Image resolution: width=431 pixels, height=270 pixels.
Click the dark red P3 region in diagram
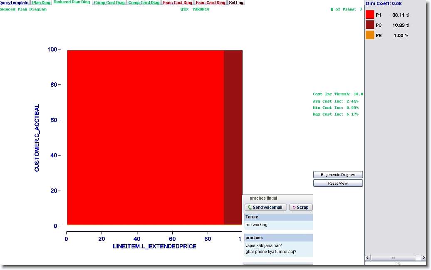pyautogui.click(x=233, y=137)
